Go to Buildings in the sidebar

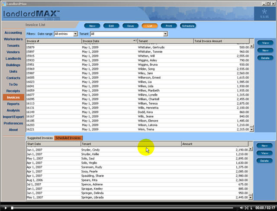pos(13,65)
